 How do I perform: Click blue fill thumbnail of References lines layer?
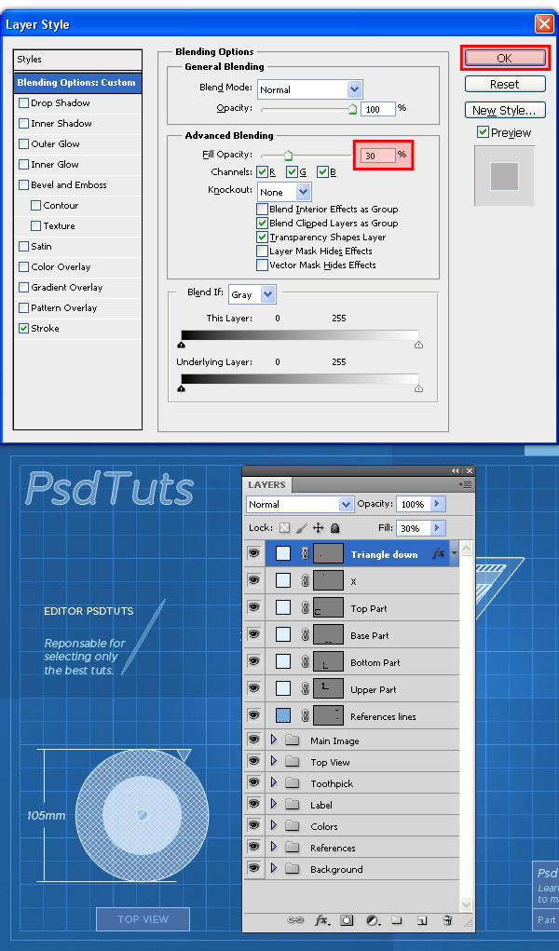(283, 715)
